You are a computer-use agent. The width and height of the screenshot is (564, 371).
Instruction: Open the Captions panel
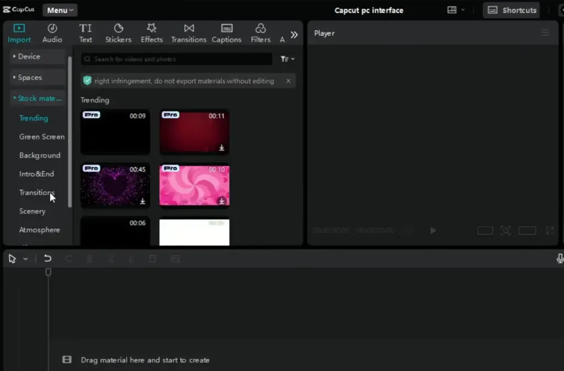[226, 32]
